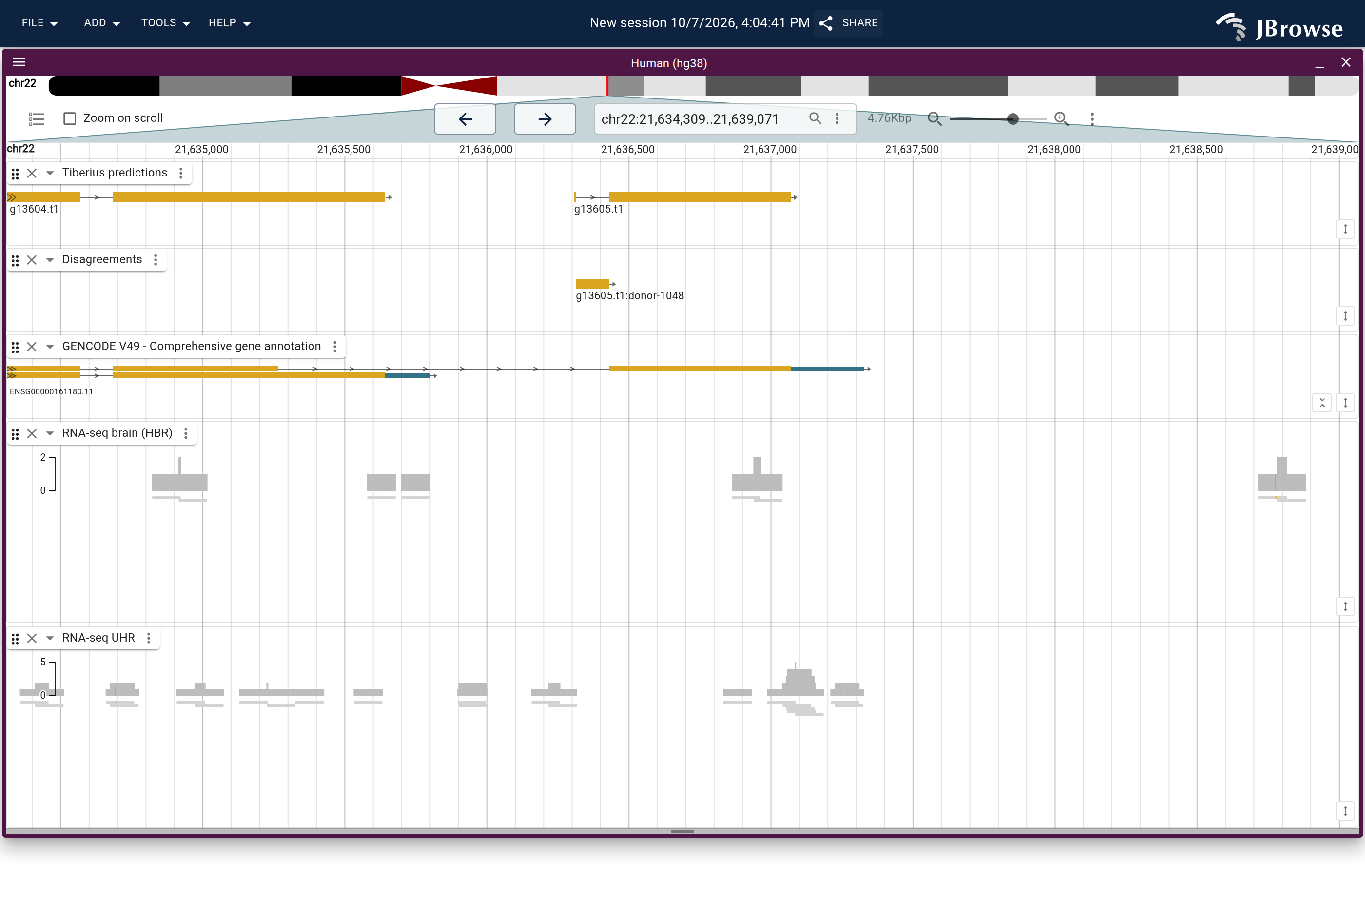Click the zoom out magnifier icon
1365x897 pixels.
(935, 119)
